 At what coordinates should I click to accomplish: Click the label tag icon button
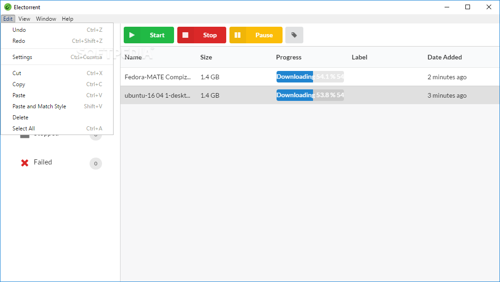[x=294, y=35]
